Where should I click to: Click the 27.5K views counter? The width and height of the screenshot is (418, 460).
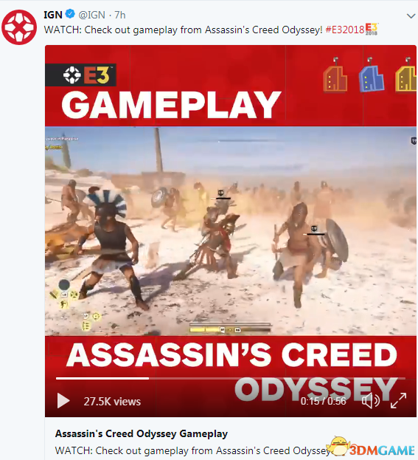[112, 402]
